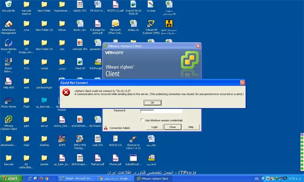Select the bde92.CFG file icon
304x182 pixels.
(80, 6)
